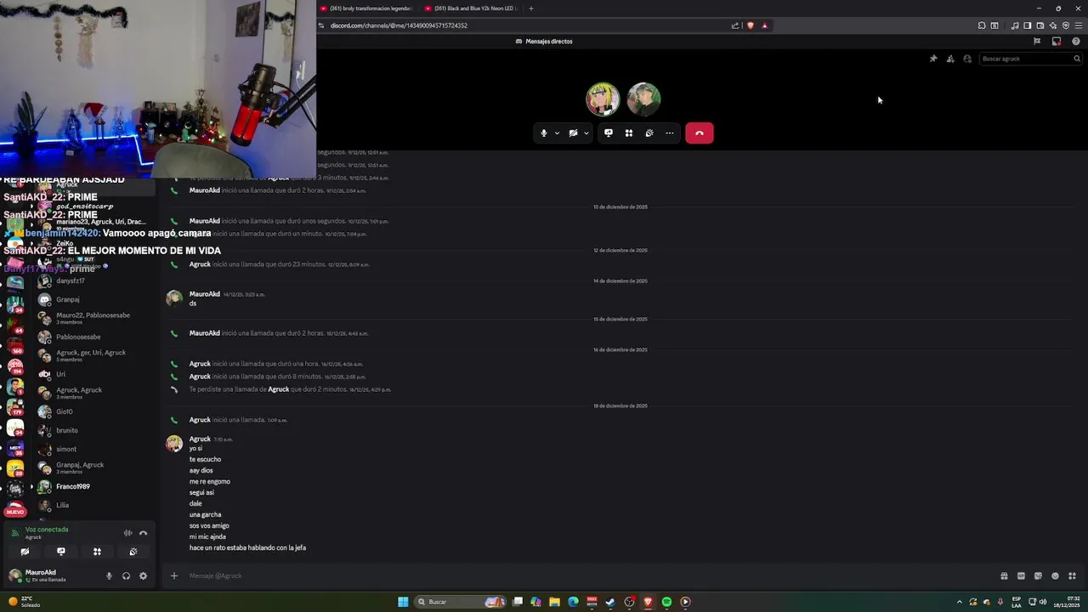This screenshot has height=612, width=1088.
Task: Show pinned messages
Action: point(933,59)
